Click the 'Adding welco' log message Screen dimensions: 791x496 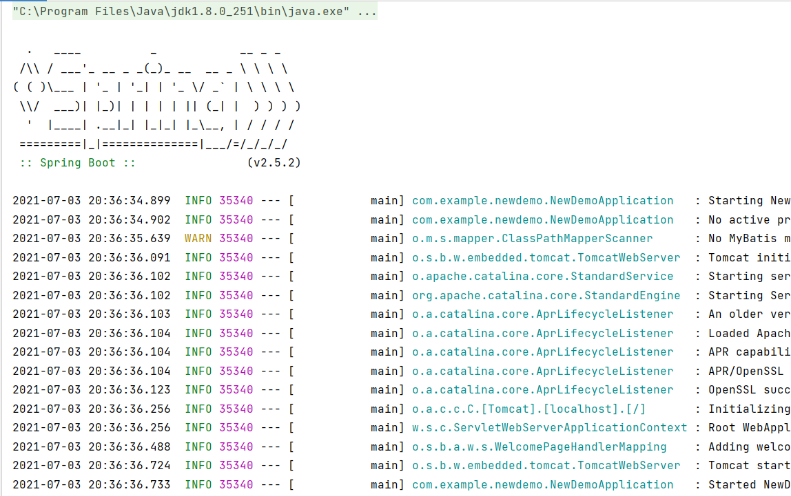749,446
